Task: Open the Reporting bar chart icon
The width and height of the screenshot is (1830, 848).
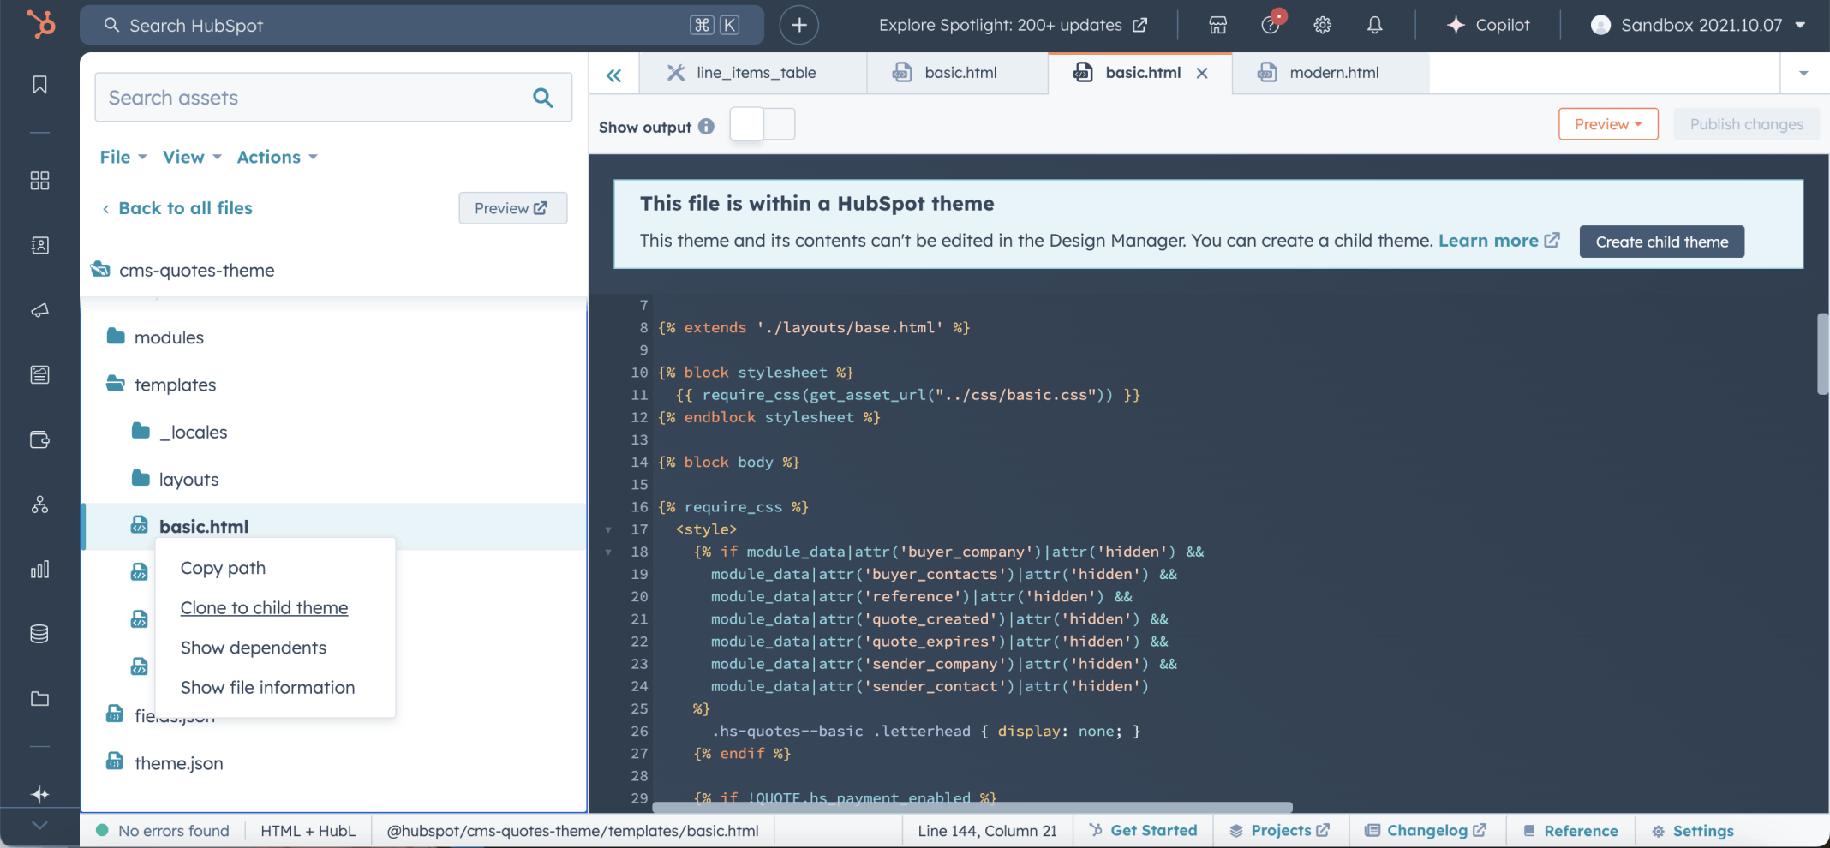Action: (x=39, y=569)
